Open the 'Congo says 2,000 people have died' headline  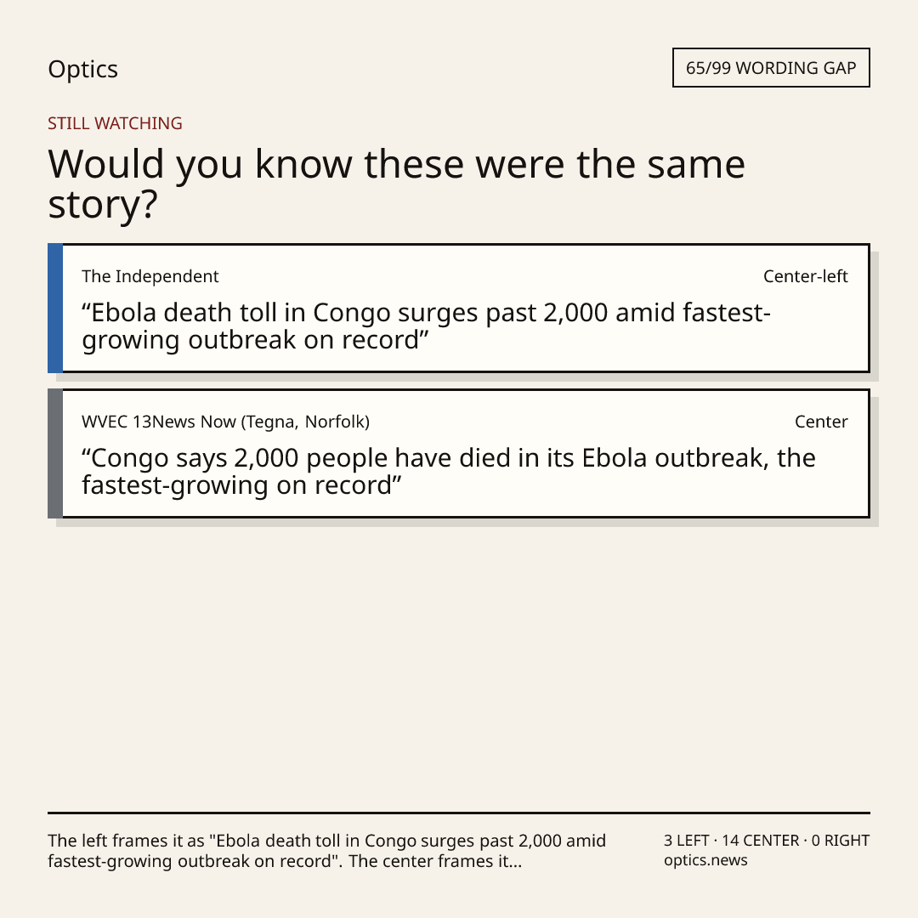pos(449,471)
